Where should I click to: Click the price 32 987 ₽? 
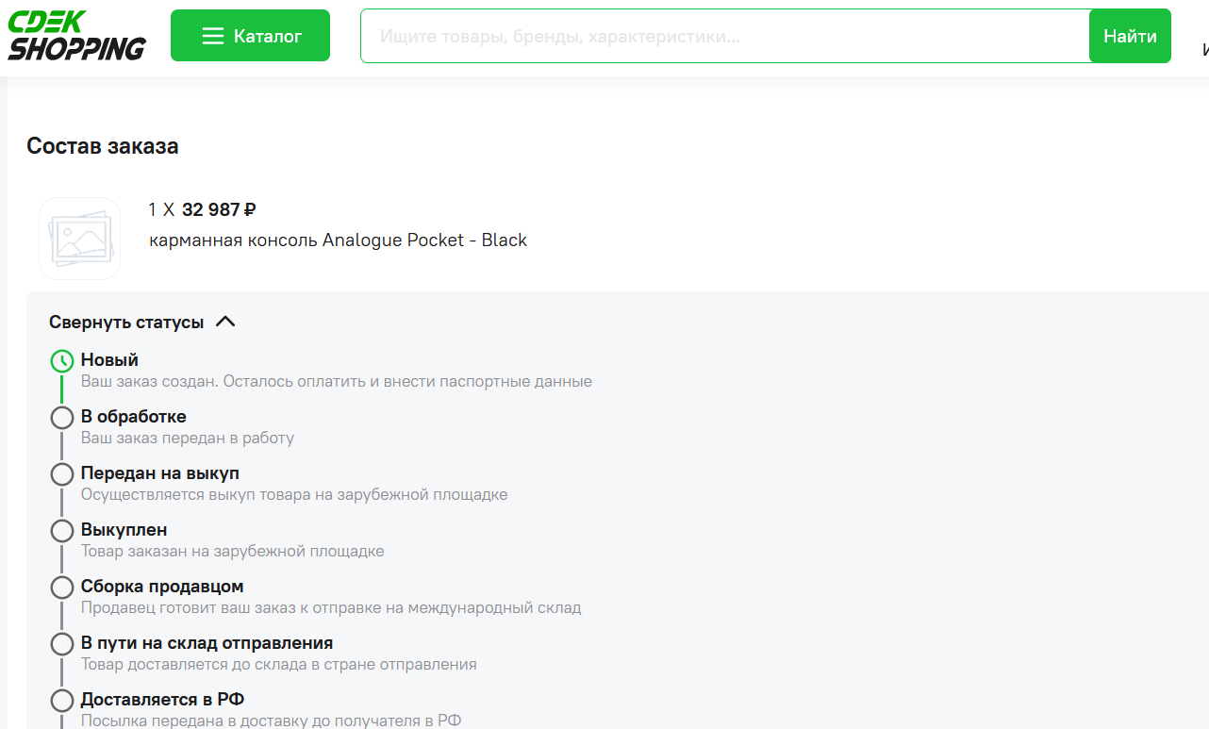tap(219, 209)
